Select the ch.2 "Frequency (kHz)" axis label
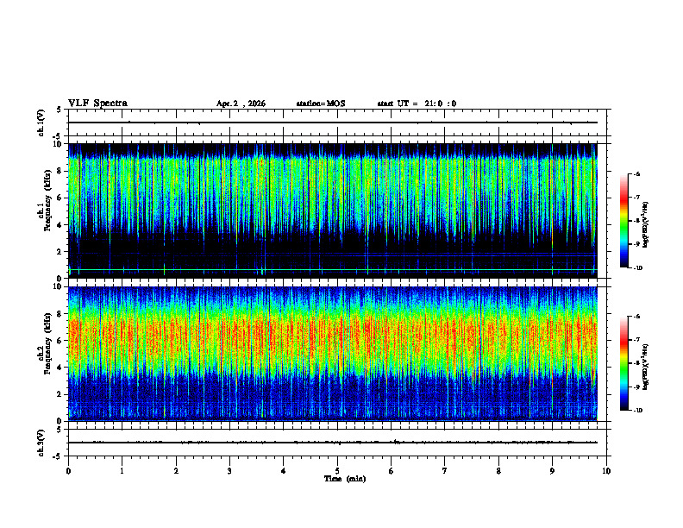The image size is (683, 528). click(47, 343)
